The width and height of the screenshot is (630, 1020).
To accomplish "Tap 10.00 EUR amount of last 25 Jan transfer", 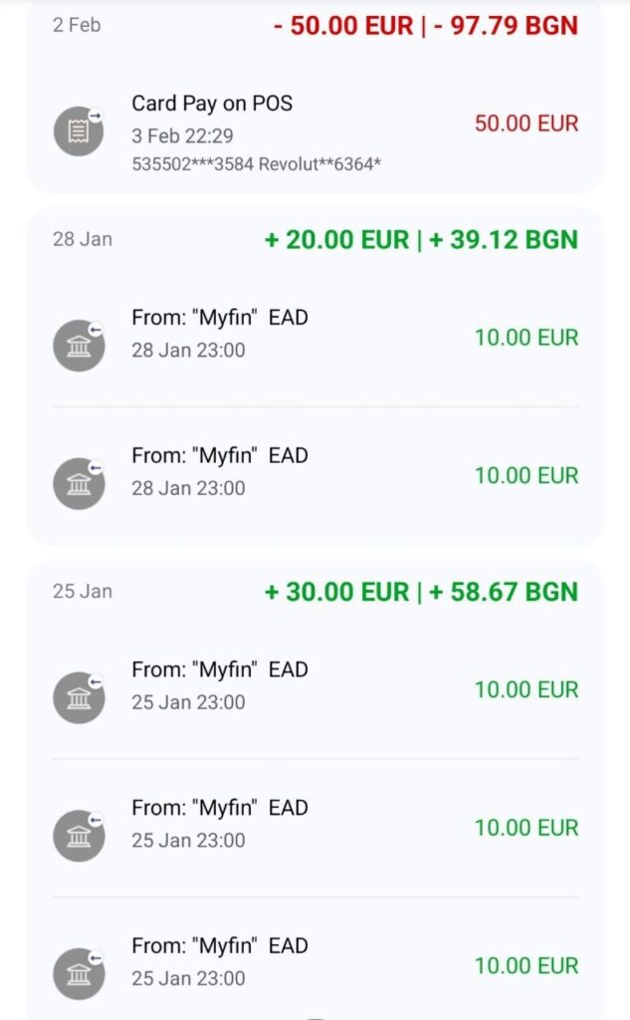I will pyautogui.click(x=525, y=965).
